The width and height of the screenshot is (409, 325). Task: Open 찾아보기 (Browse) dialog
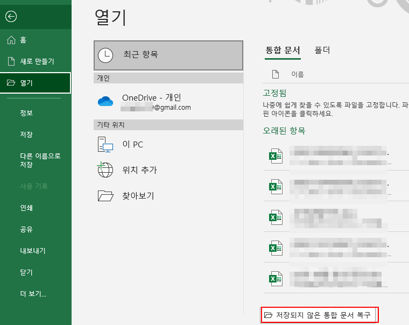coord(168,196)
